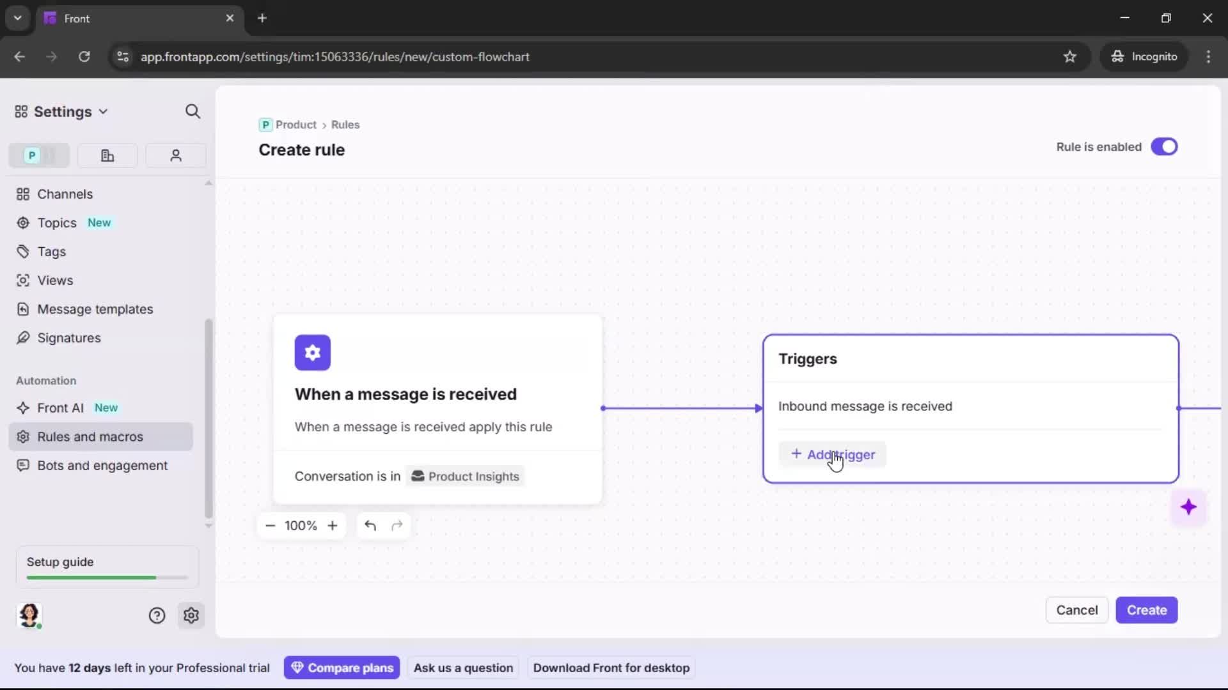The height and width of the screenshot is (690, 1228).
Task: Select Bots and engagement
Action: click(102, 466)
